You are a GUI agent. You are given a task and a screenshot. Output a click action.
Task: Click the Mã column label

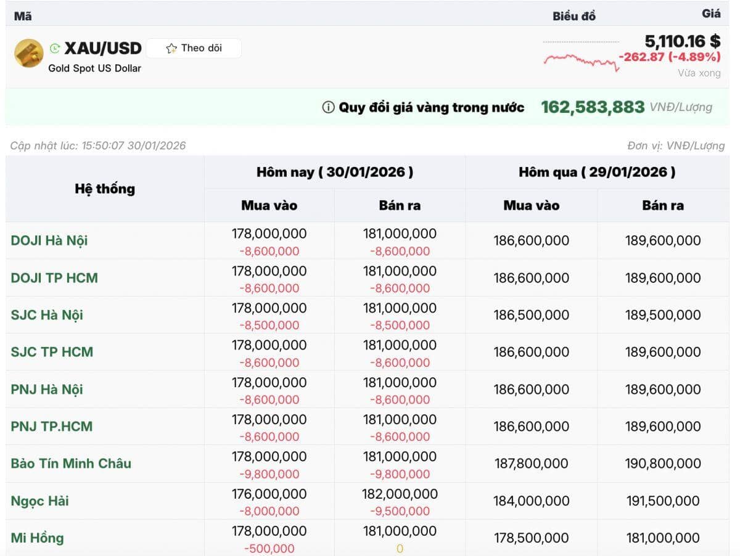click(23, 16)
